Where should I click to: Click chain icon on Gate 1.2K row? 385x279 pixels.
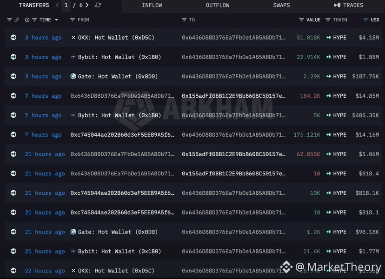[13, 232]
